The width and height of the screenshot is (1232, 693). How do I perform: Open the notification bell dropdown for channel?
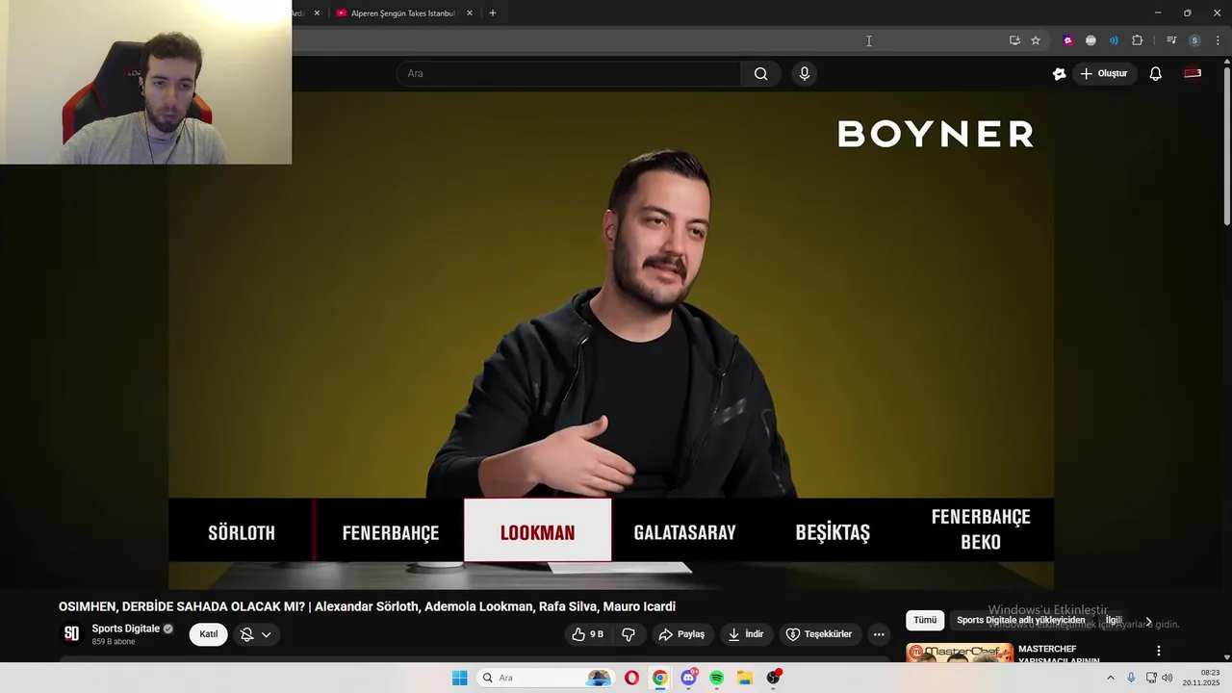point(256,634)
